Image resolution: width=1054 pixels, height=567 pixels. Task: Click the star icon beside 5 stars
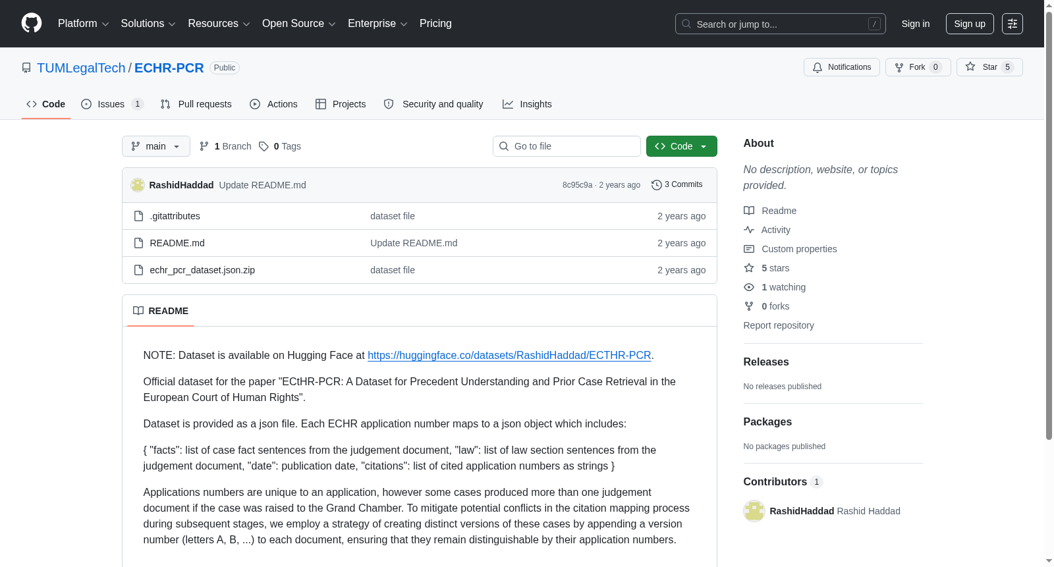click(x=749, y=268)
